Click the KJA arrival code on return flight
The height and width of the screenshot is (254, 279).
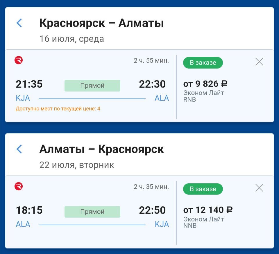point(162,224)
